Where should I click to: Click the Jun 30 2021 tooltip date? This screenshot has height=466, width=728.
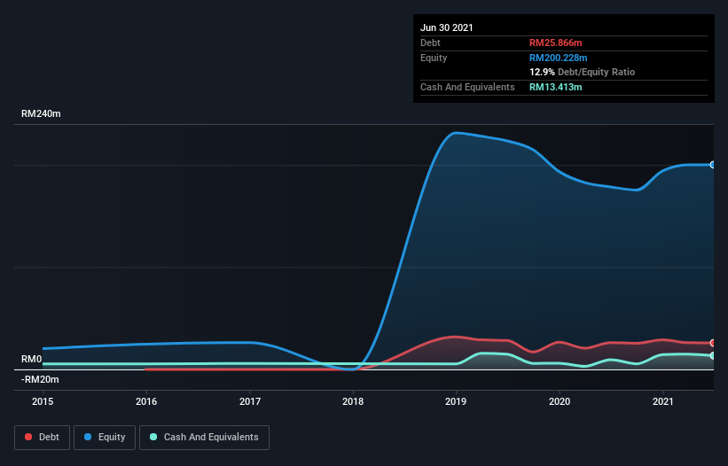[447, 27]
